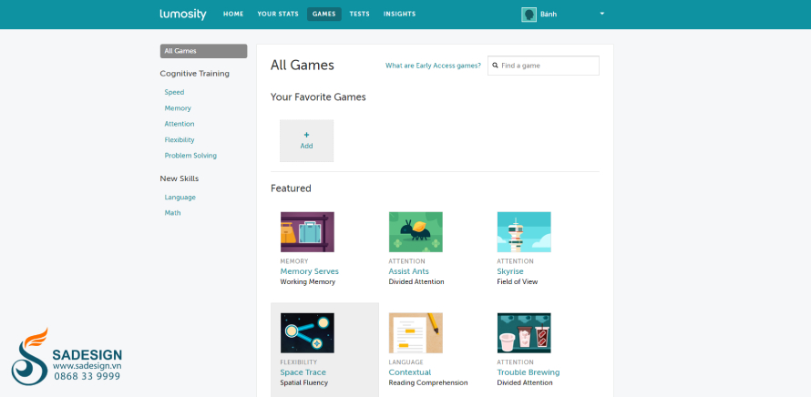
Task: Click the Your Favorite Games heading
Action: 318,97
